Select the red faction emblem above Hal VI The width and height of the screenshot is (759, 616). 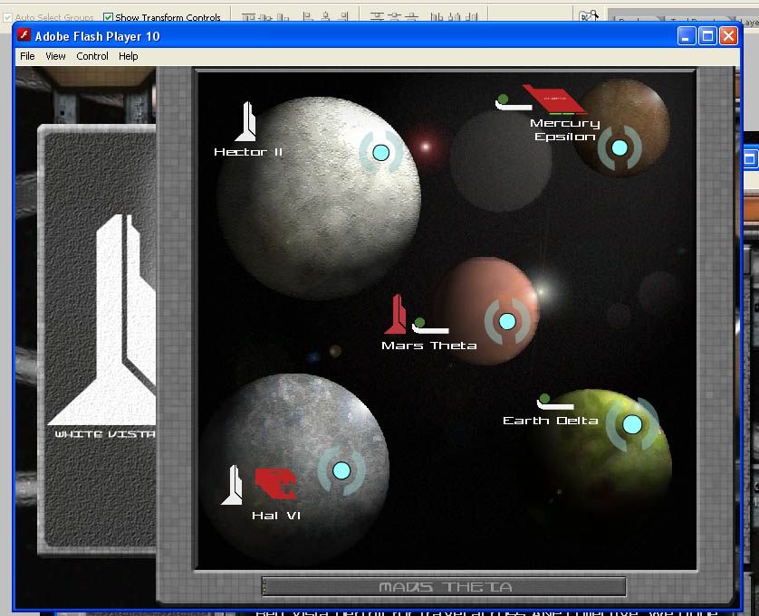tap(275, 484)
